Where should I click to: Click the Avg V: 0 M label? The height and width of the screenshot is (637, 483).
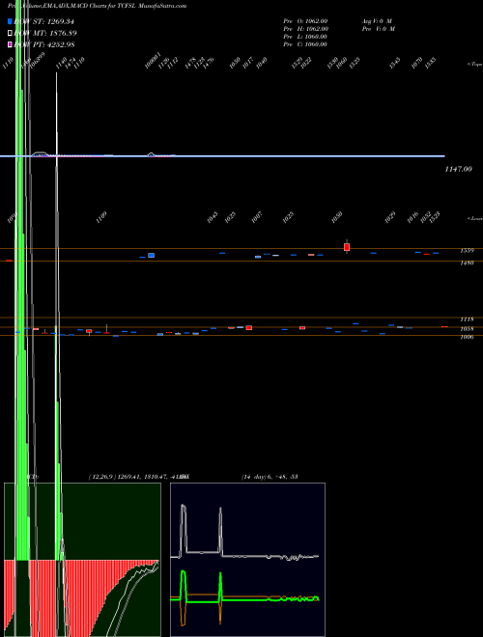click(x=377, y=21)
